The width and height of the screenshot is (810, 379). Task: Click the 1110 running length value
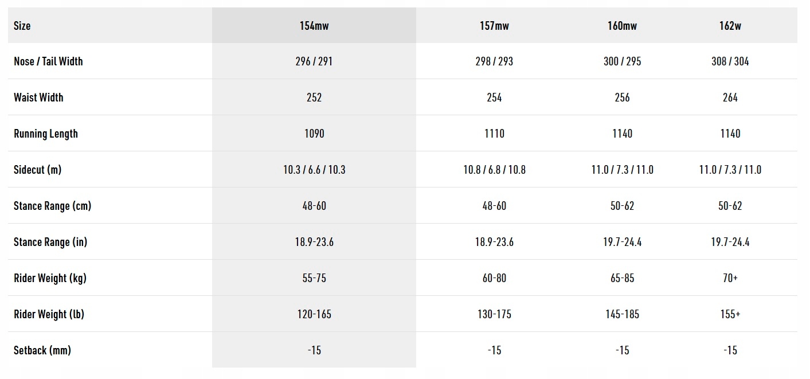[494, 134]
